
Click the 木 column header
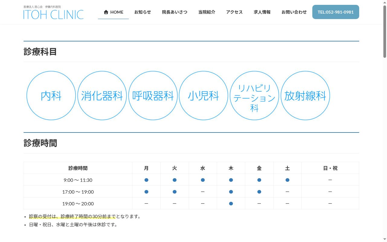coord(231,168)
